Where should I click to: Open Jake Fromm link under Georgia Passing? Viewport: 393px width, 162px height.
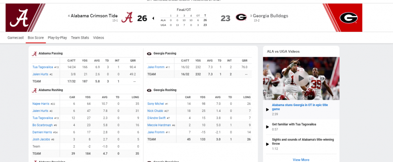click(156, 67)
